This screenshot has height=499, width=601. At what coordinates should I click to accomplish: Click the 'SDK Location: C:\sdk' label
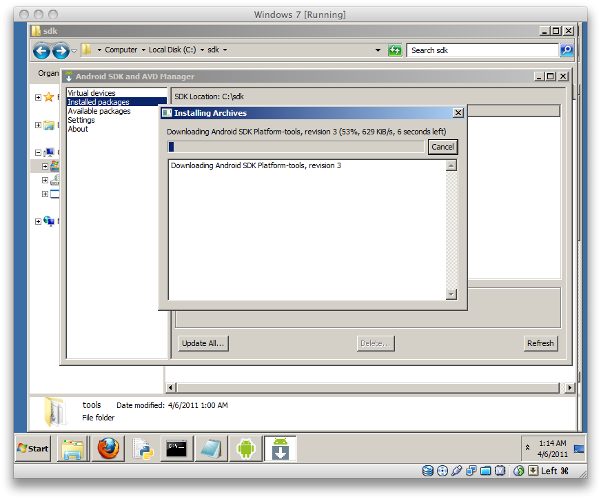(209, 96)
